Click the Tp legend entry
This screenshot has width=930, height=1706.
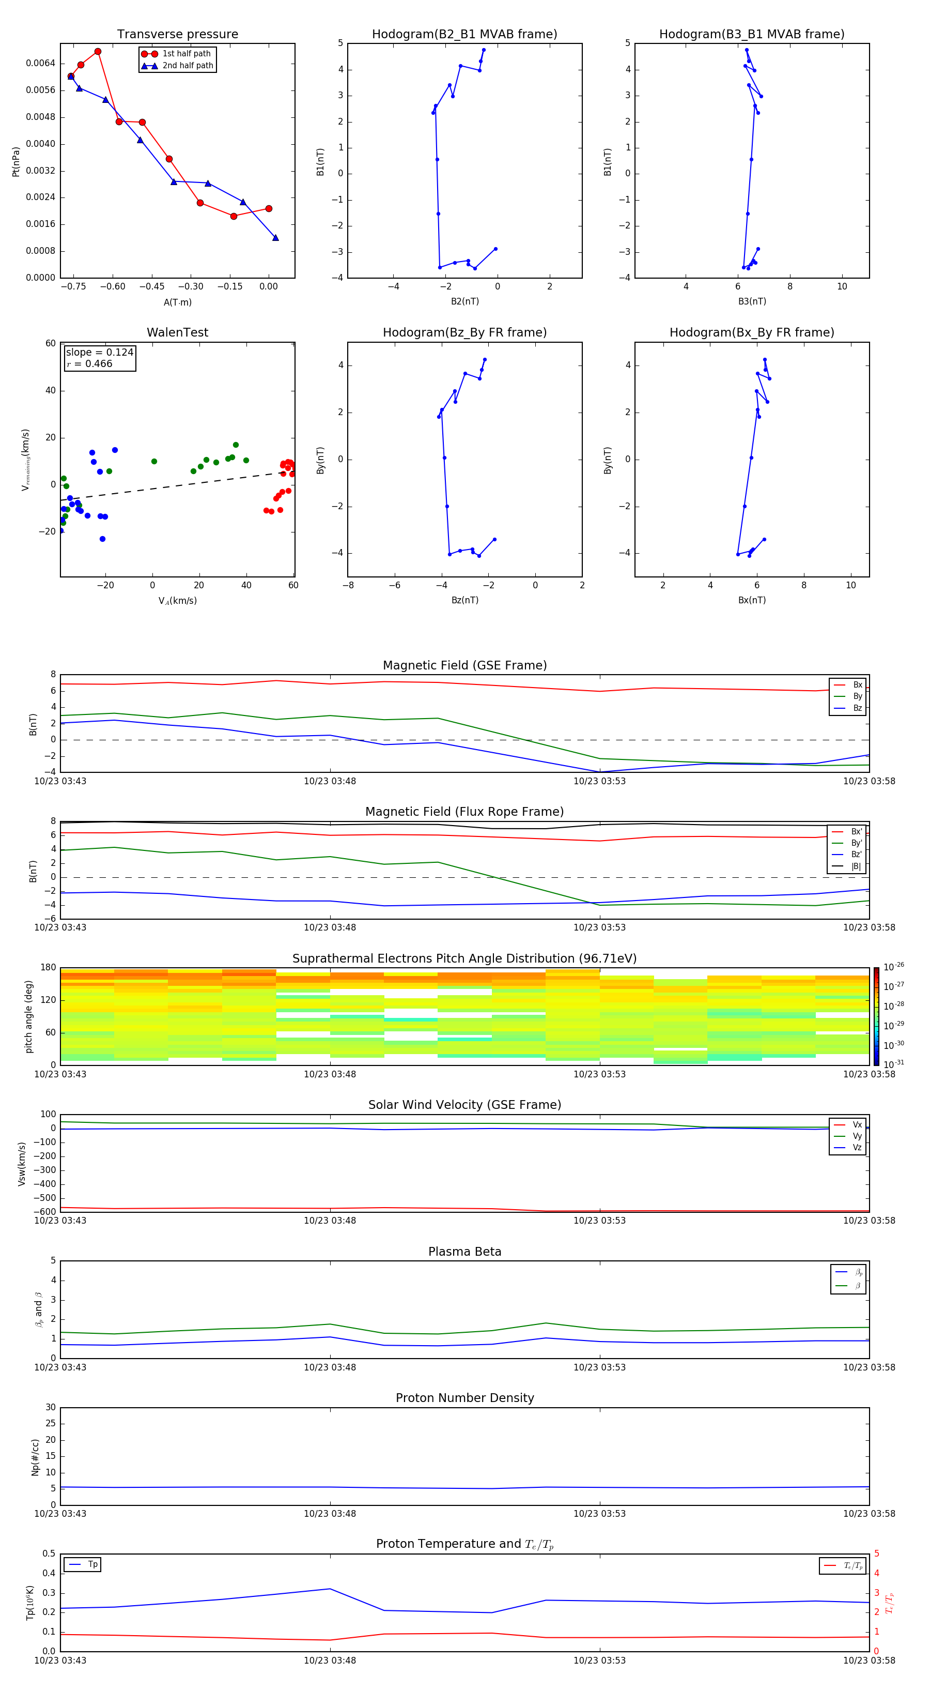83,1564
